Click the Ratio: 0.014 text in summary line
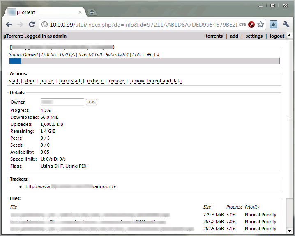This screenshot has height=236, width=295. coord(117,54)
